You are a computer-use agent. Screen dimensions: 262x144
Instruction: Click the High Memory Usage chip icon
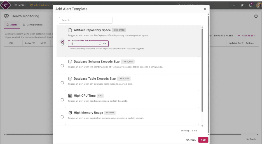click(x=70, y=113)
